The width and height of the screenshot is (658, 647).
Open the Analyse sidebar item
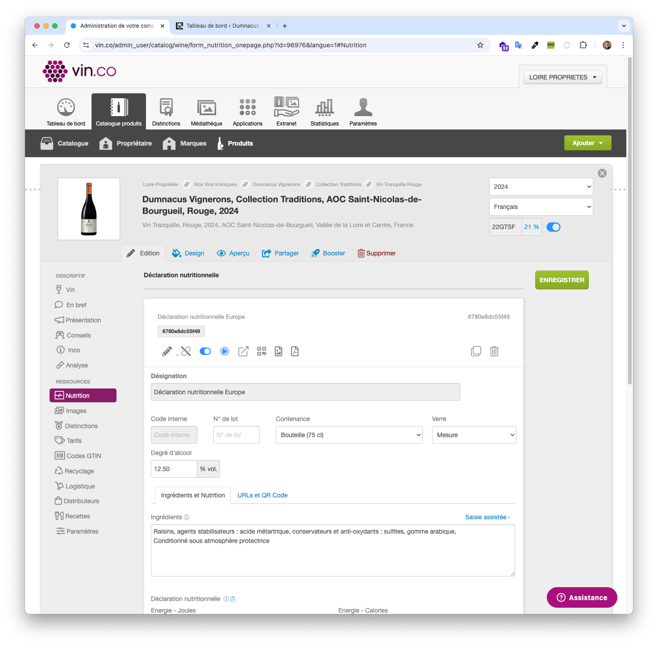[72, 365]
